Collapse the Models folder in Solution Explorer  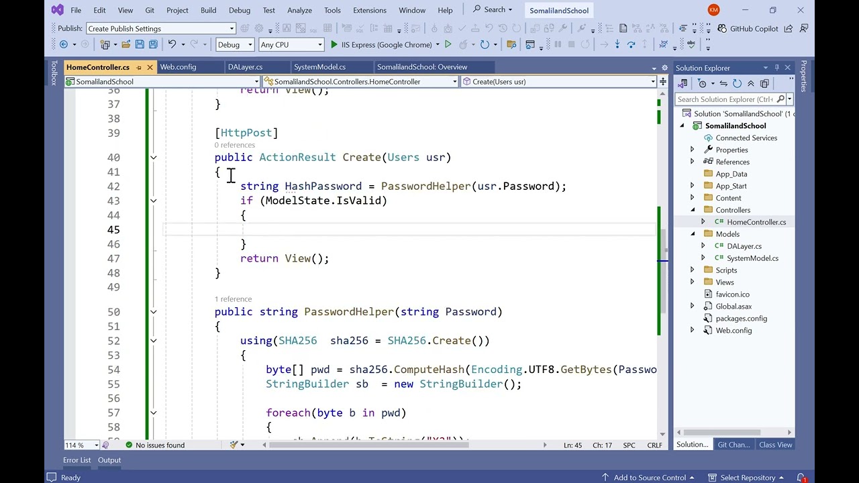(693, 234)
